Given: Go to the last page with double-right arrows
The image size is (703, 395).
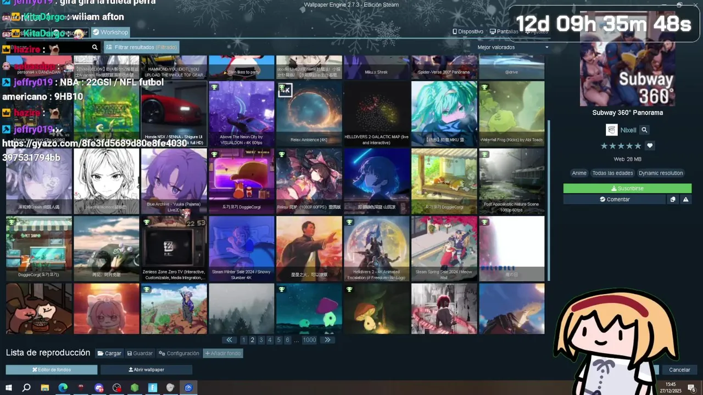Looking at the screenshot, I should pos(327,340).
